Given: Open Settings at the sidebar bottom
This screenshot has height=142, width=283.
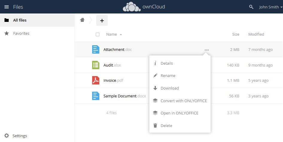Looking at the screenshot, I should tap(19, 136).
